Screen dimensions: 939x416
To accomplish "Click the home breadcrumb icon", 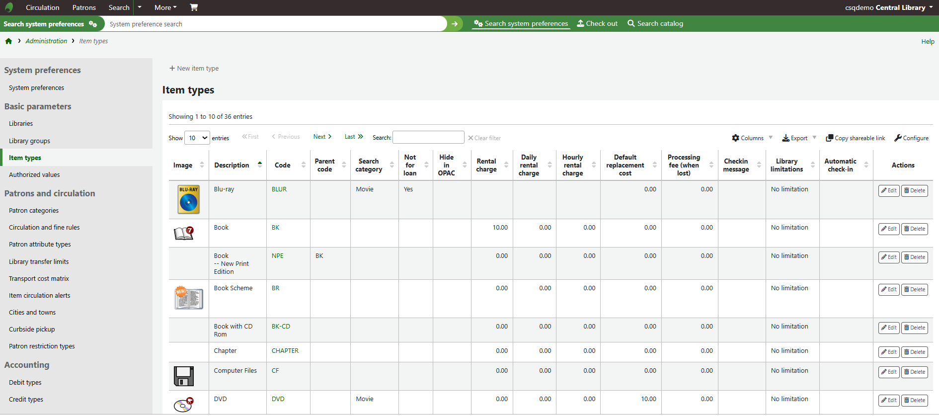I will (8, 41).
